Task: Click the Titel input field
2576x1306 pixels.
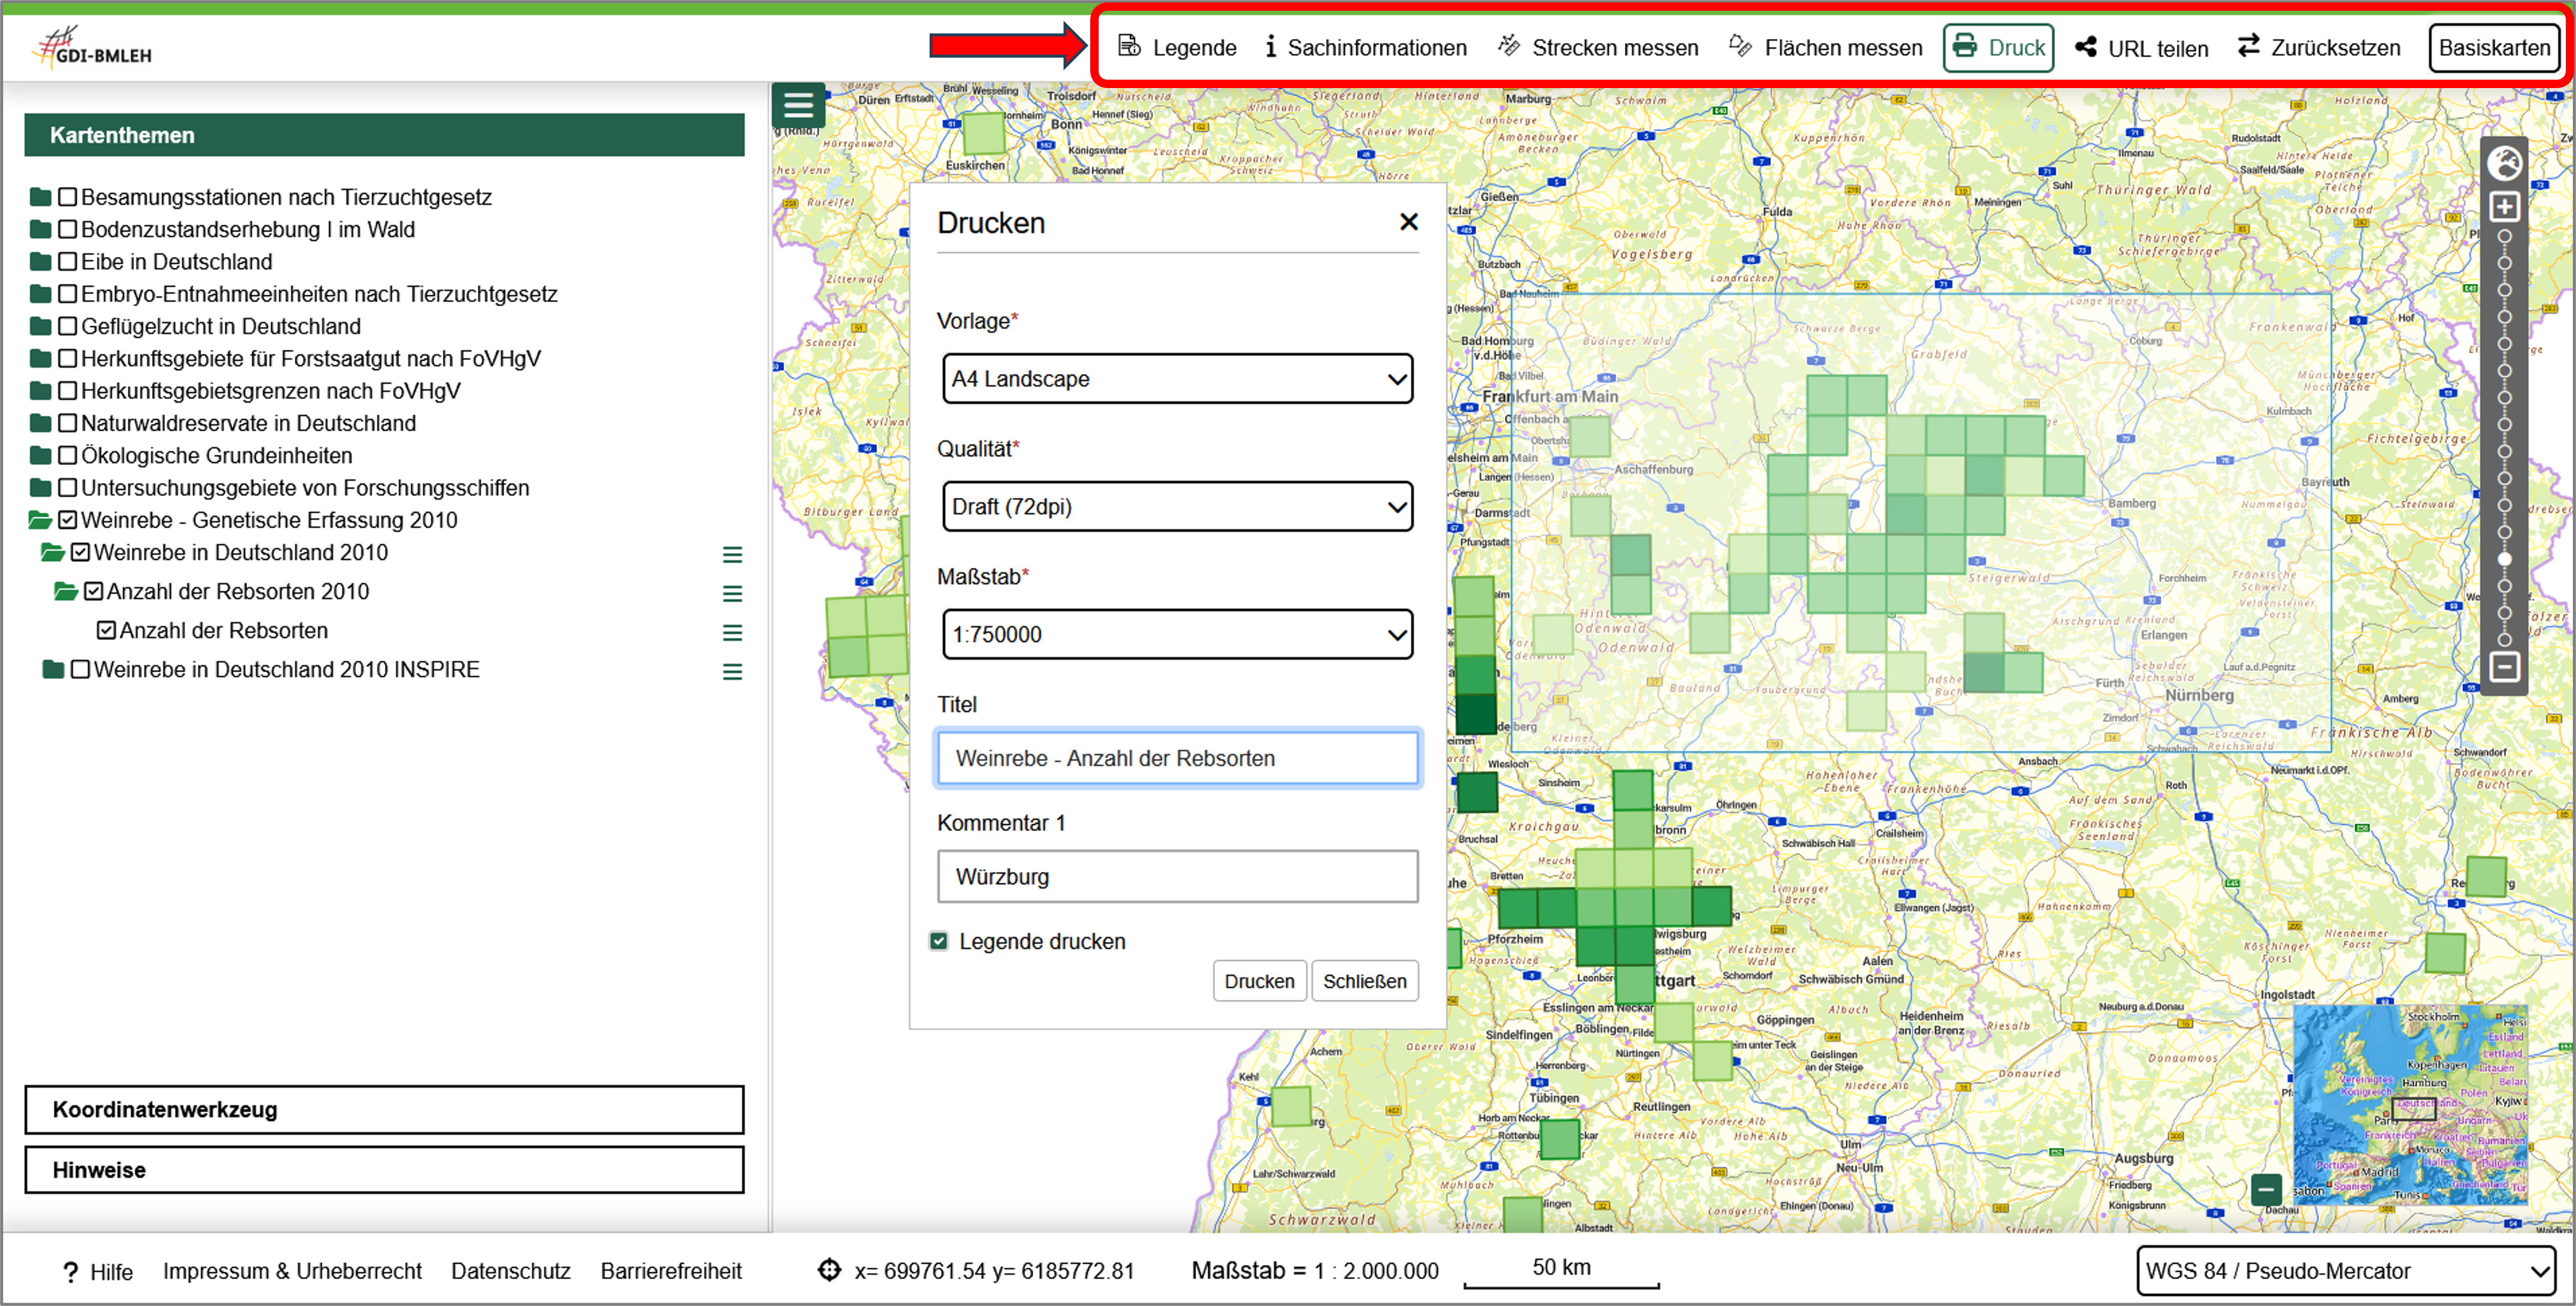Action: click(1177, 758)
